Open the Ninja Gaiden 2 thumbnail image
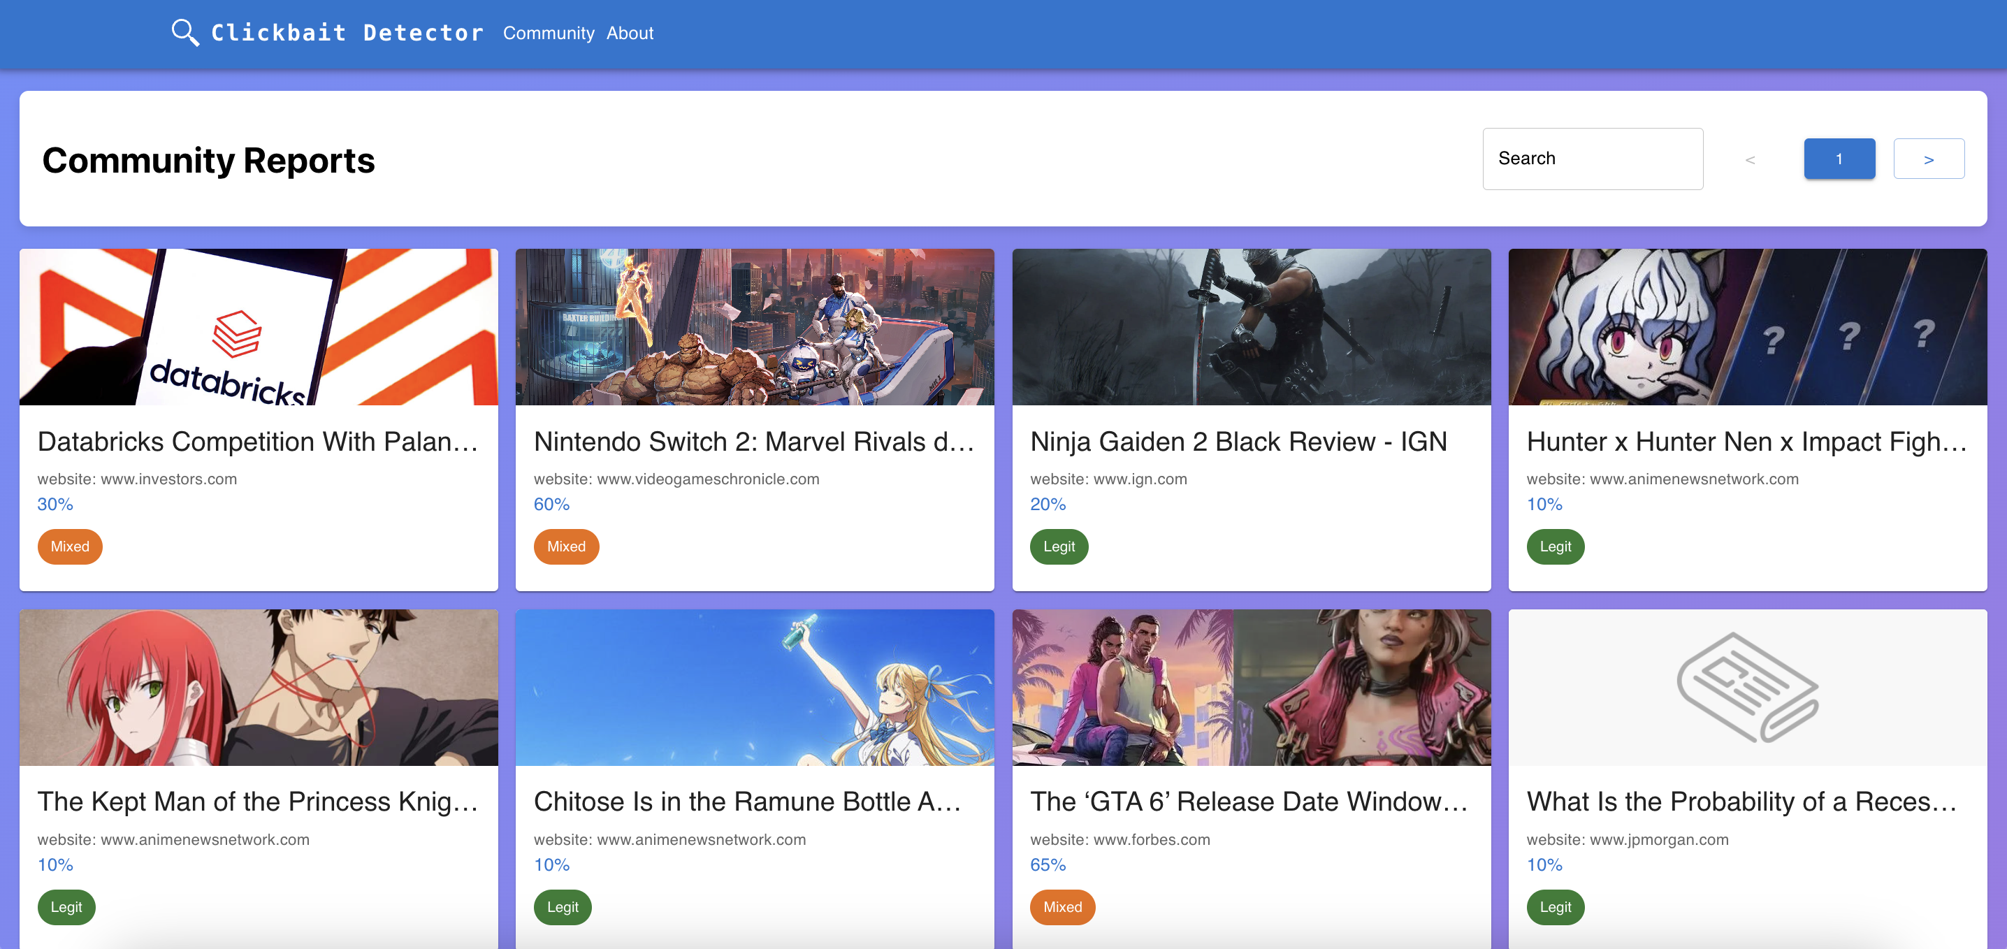Image resolution: width=2007 pixels, height=949 pixels. (x=1250, y=326)
